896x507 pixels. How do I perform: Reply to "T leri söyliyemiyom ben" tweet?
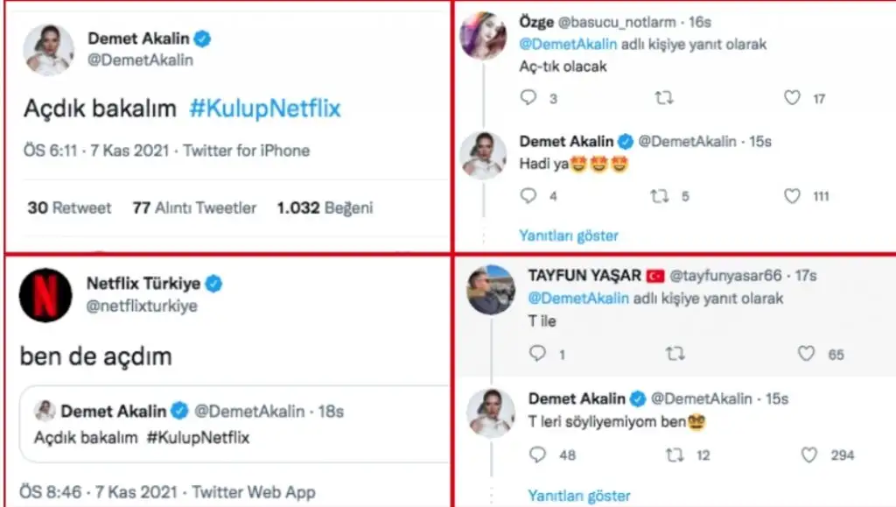pyautogui.click(x=539, y=454)
